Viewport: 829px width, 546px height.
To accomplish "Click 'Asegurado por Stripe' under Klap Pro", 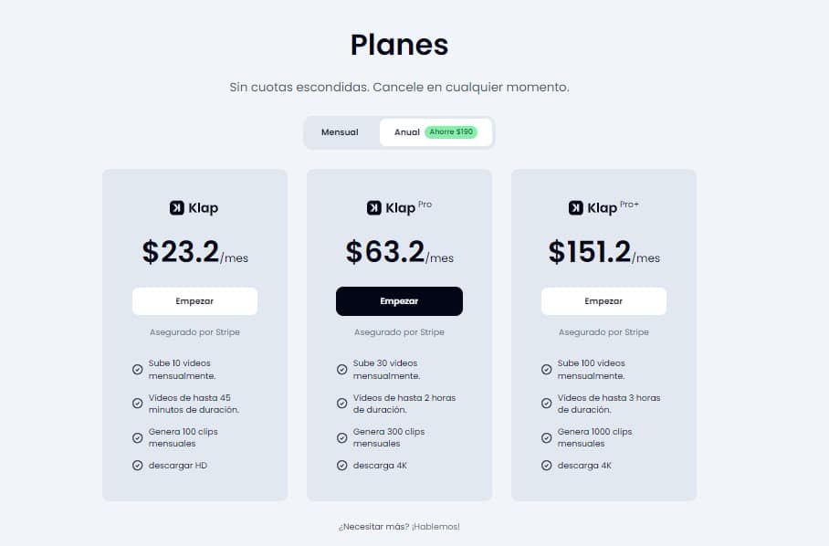I will (399, 332).
